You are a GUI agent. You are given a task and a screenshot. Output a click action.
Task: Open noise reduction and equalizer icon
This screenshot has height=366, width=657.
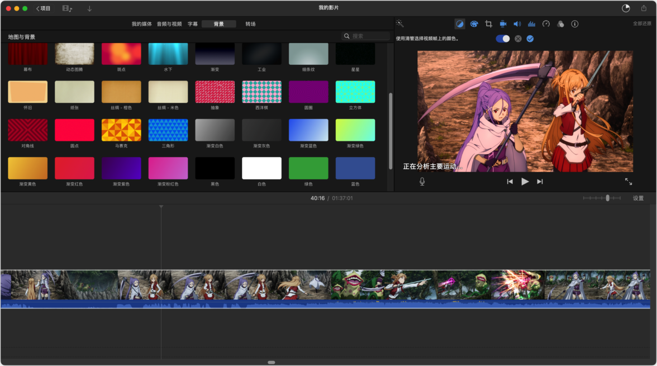click(531, 24)
